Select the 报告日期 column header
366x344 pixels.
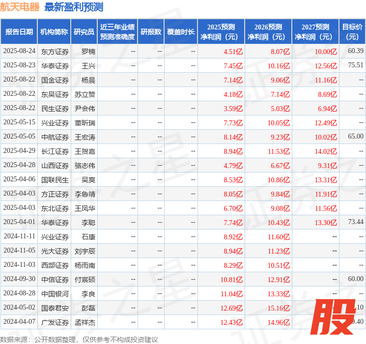coord(19,31)
